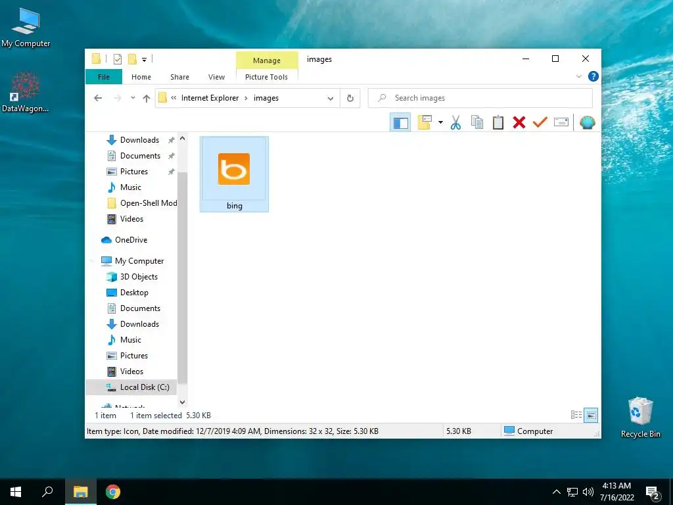Image resolution: width=673 pixels, height=505 pixels.
Task: Switch to the View ribbon tab
Action: [x=216, y=77]
